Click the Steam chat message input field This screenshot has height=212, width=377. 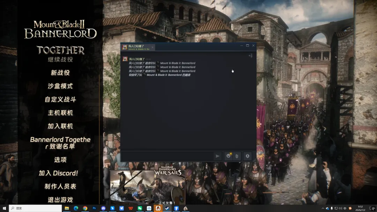tap(167, 156)
